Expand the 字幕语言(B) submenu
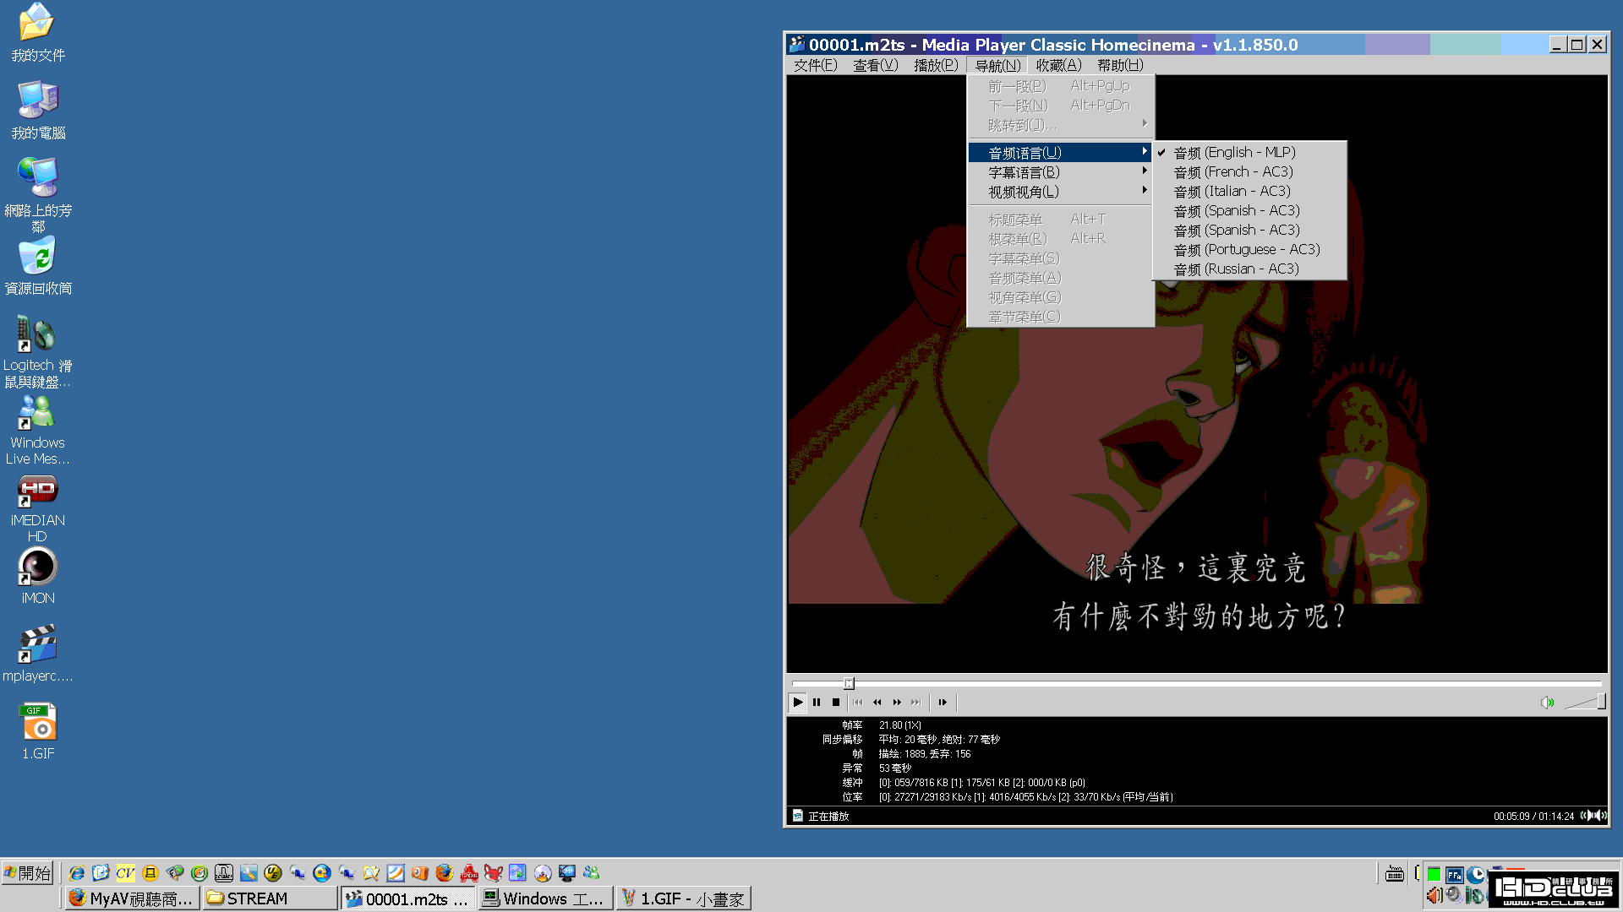The width and height of the screenshot is (1623, 912). click(x=1060, y=172)
